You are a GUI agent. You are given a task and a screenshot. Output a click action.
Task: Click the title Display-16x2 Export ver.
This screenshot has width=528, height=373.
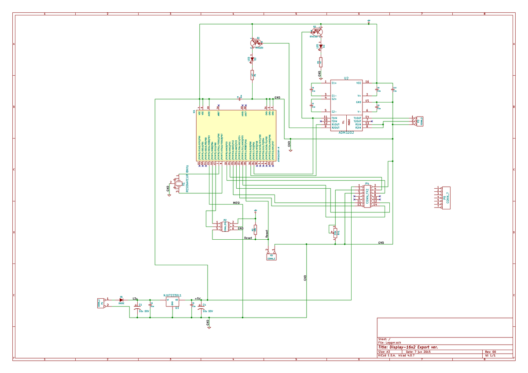coord(408,347)
